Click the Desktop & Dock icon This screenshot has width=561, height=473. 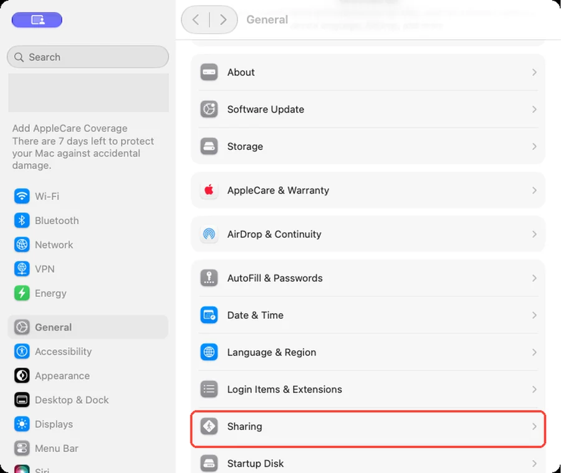point(22,400)
